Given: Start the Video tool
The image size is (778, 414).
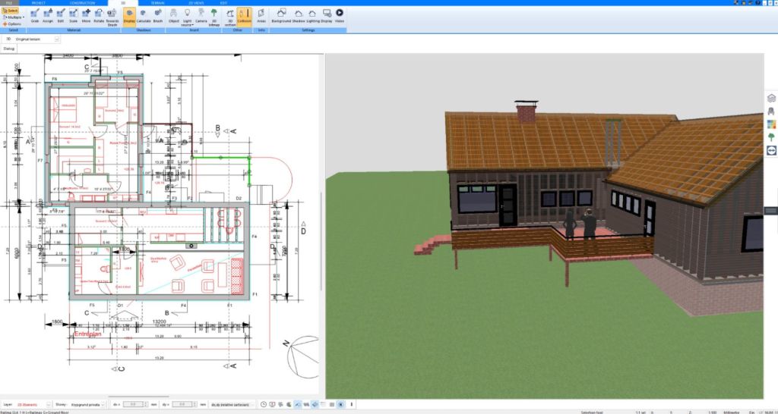Looking at the screenshot, I should coord(340,17).
